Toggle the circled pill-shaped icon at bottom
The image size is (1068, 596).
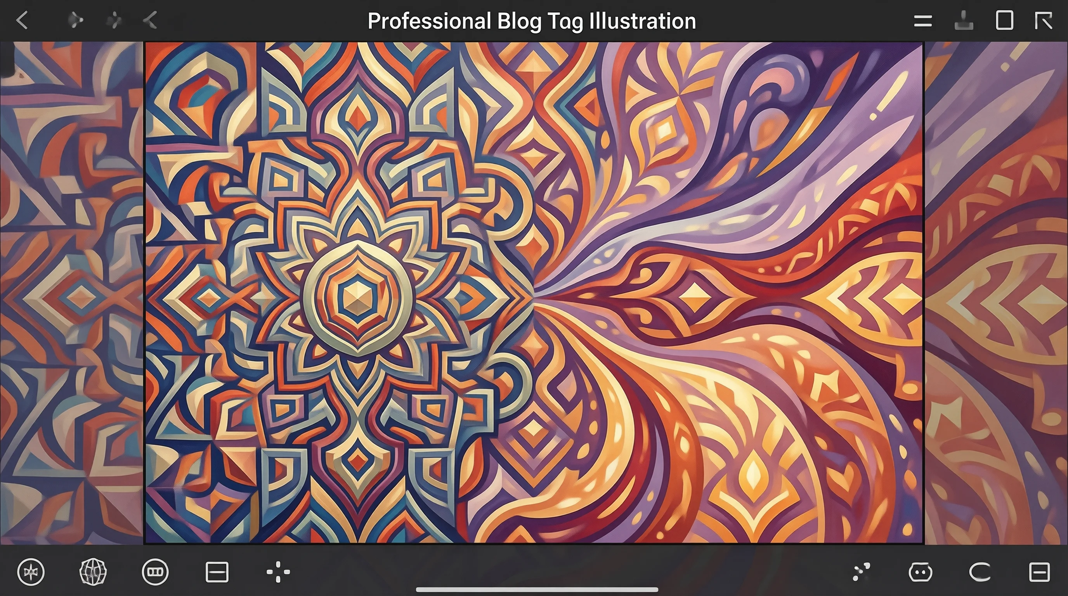155,572
